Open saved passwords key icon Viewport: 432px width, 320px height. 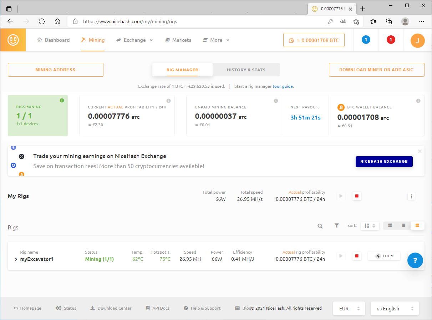pos(330,21)
